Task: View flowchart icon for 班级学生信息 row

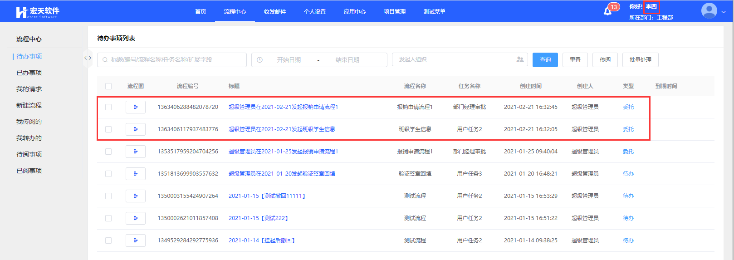Action: click(x=135, y=129)
